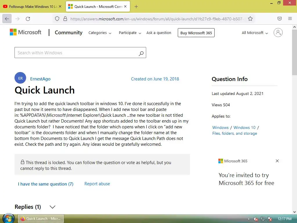Open the All Microsoft dropdown
The height and width of the screenshot is (223, 297).
255,33
